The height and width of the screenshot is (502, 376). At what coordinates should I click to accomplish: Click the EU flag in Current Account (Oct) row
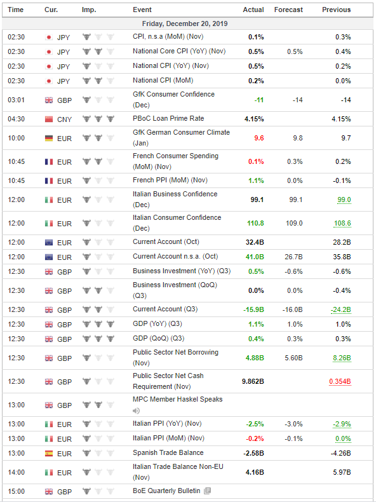[x=49, y=242]
